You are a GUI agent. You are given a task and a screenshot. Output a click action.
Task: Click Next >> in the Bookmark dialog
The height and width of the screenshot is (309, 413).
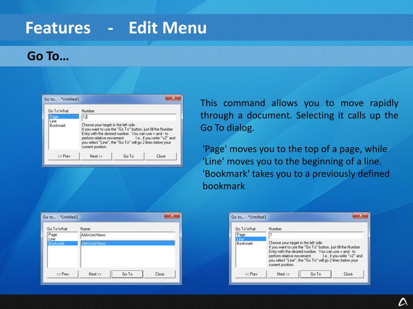pos(95,274)
